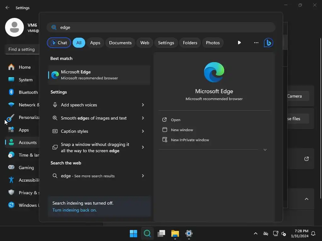Click the Search icon on taskbar
The width and height of the screenshot is (322, 241).
pos(147,233)
